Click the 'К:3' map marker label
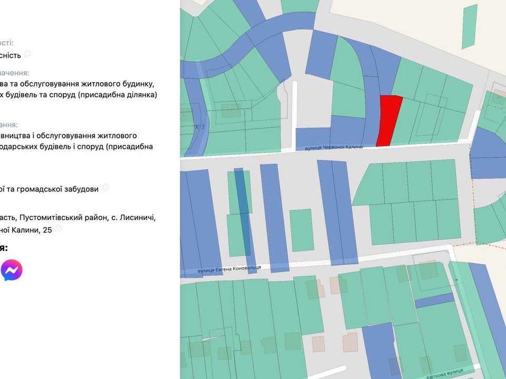The width and height of the screenshot is (506, 379). tap(199, 127)
